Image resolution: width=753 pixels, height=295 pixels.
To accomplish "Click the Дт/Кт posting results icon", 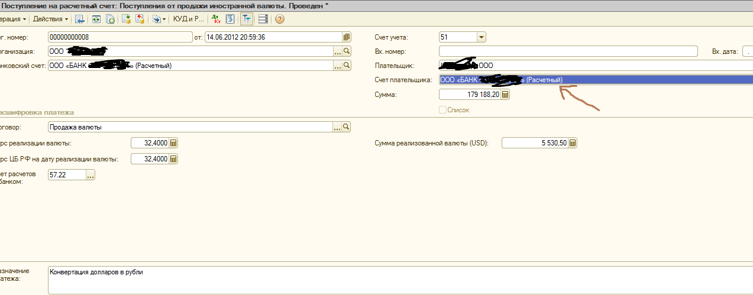I will [x=215, y=19].
